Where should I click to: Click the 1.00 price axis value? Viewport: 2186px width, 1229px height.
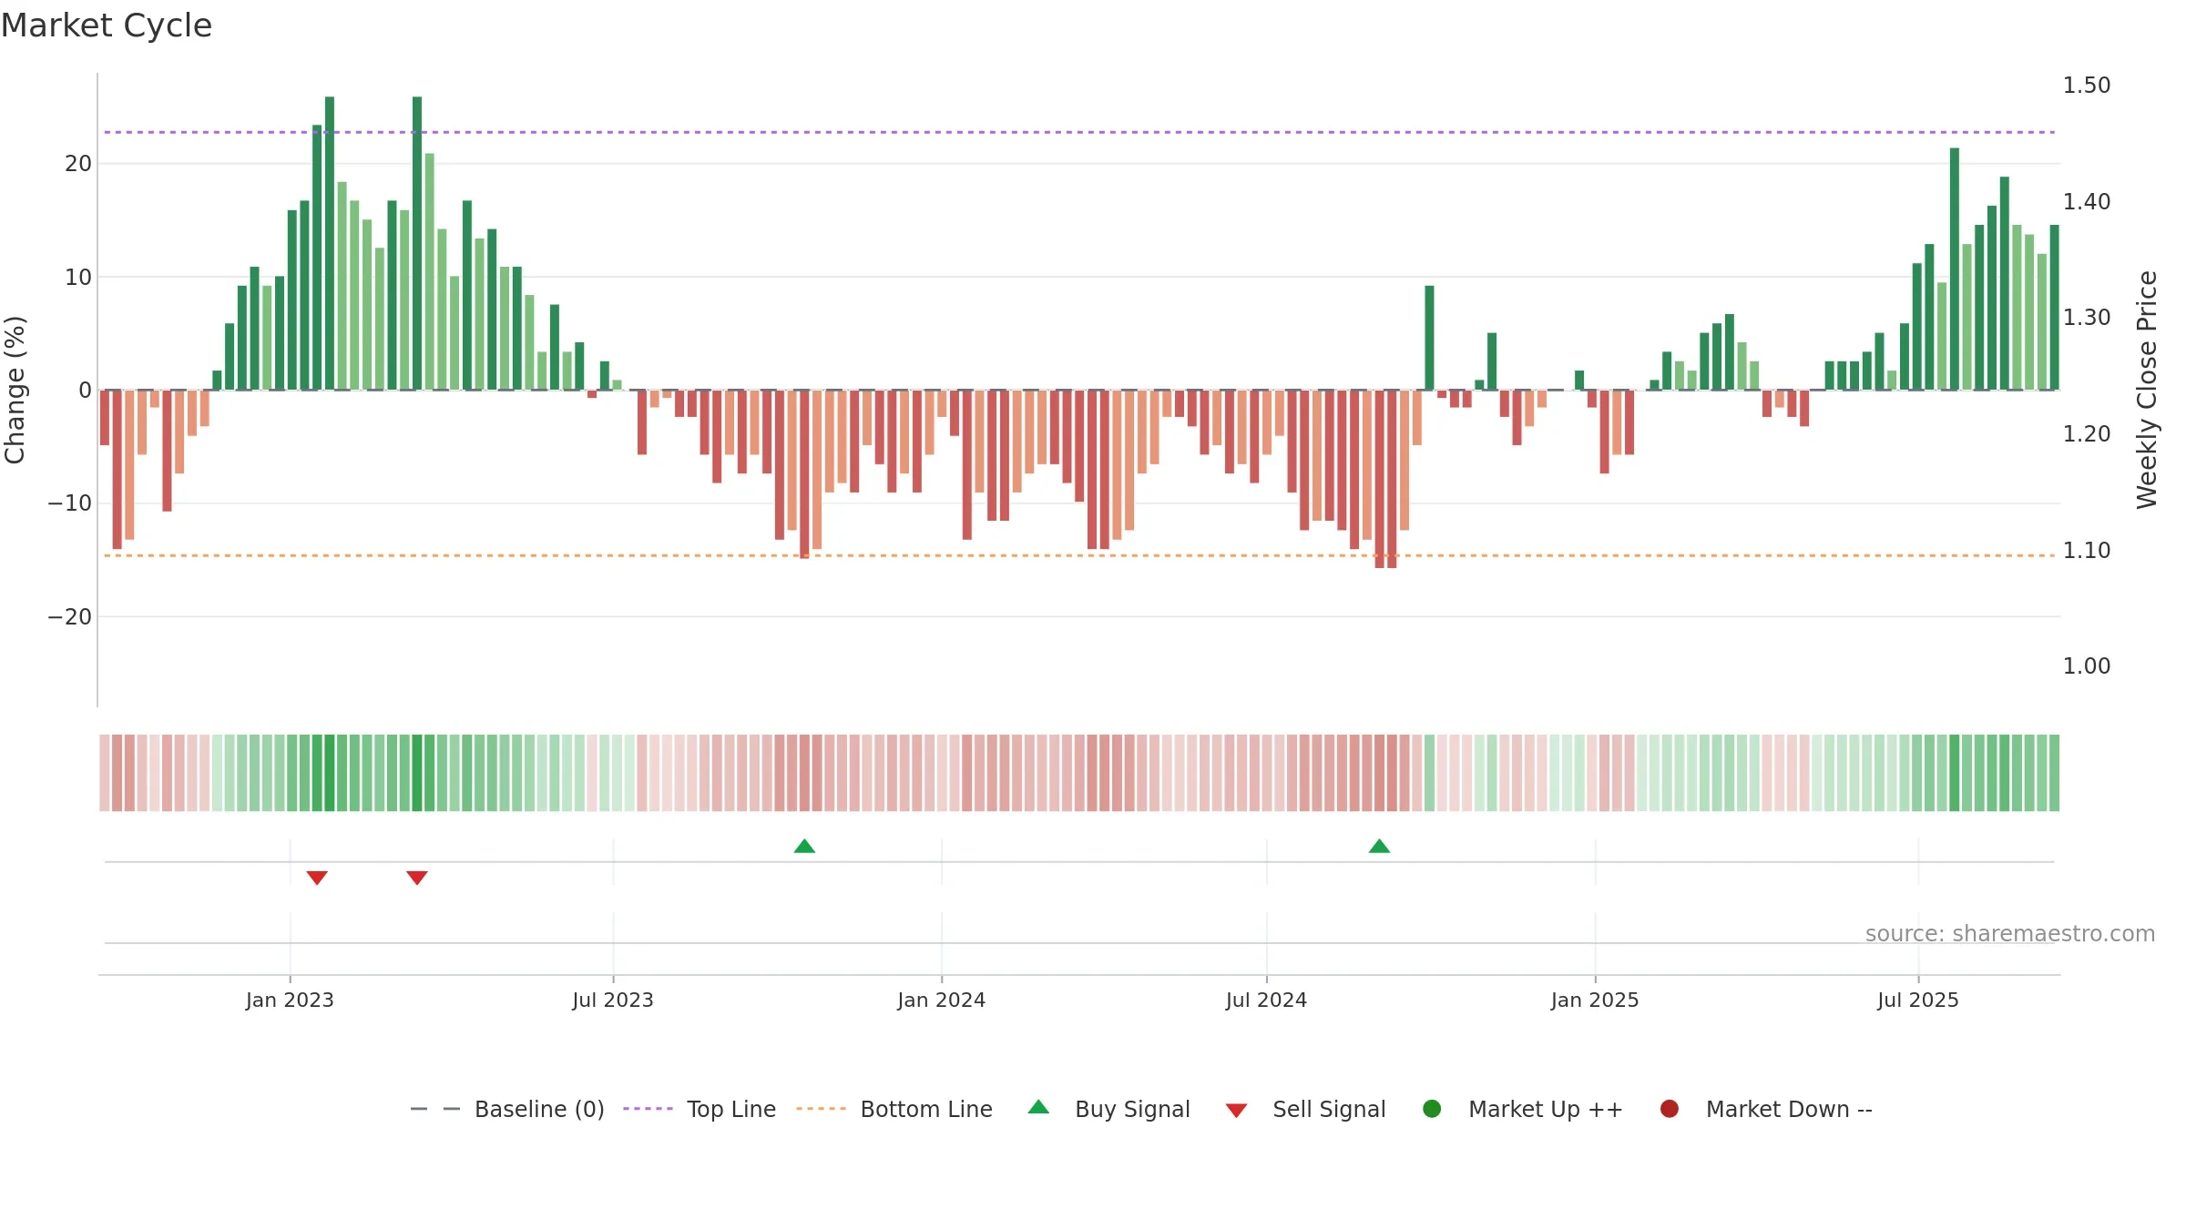pyautogui.click(x=2087, y=666)
